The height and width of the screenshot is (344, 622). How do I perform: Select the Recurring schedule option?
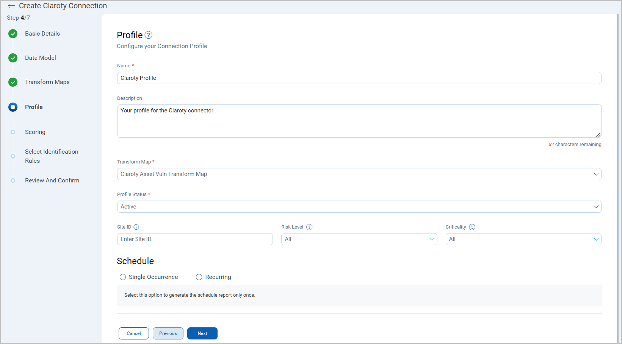tap(199, 277)
